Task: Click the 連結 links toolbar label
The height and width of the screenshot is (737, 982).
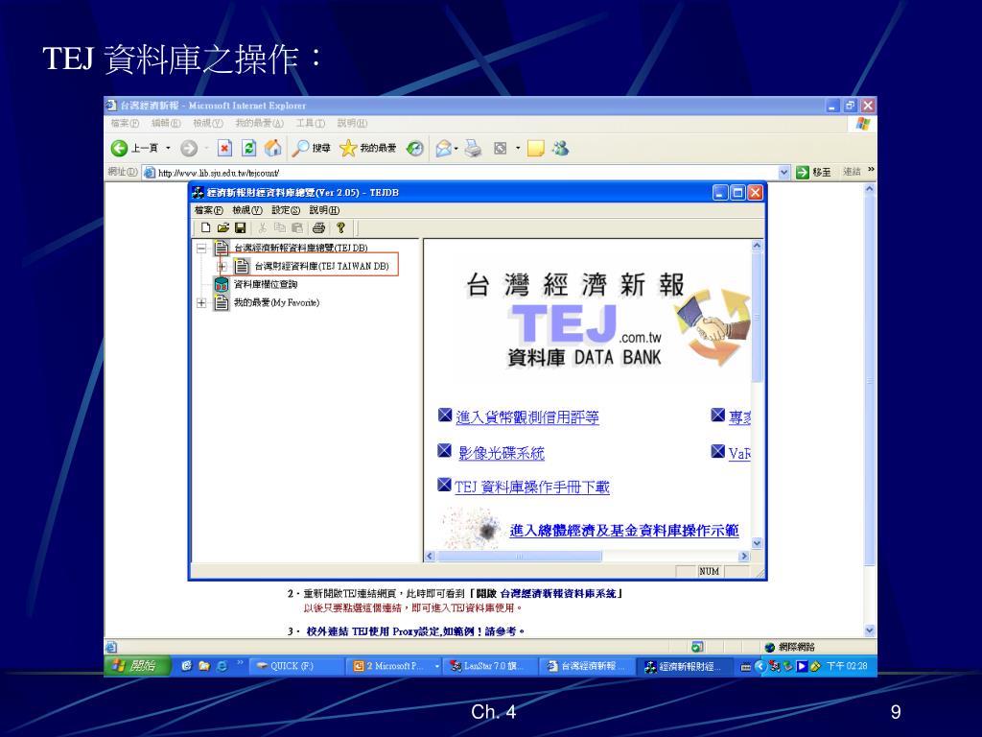Action: 852,172
